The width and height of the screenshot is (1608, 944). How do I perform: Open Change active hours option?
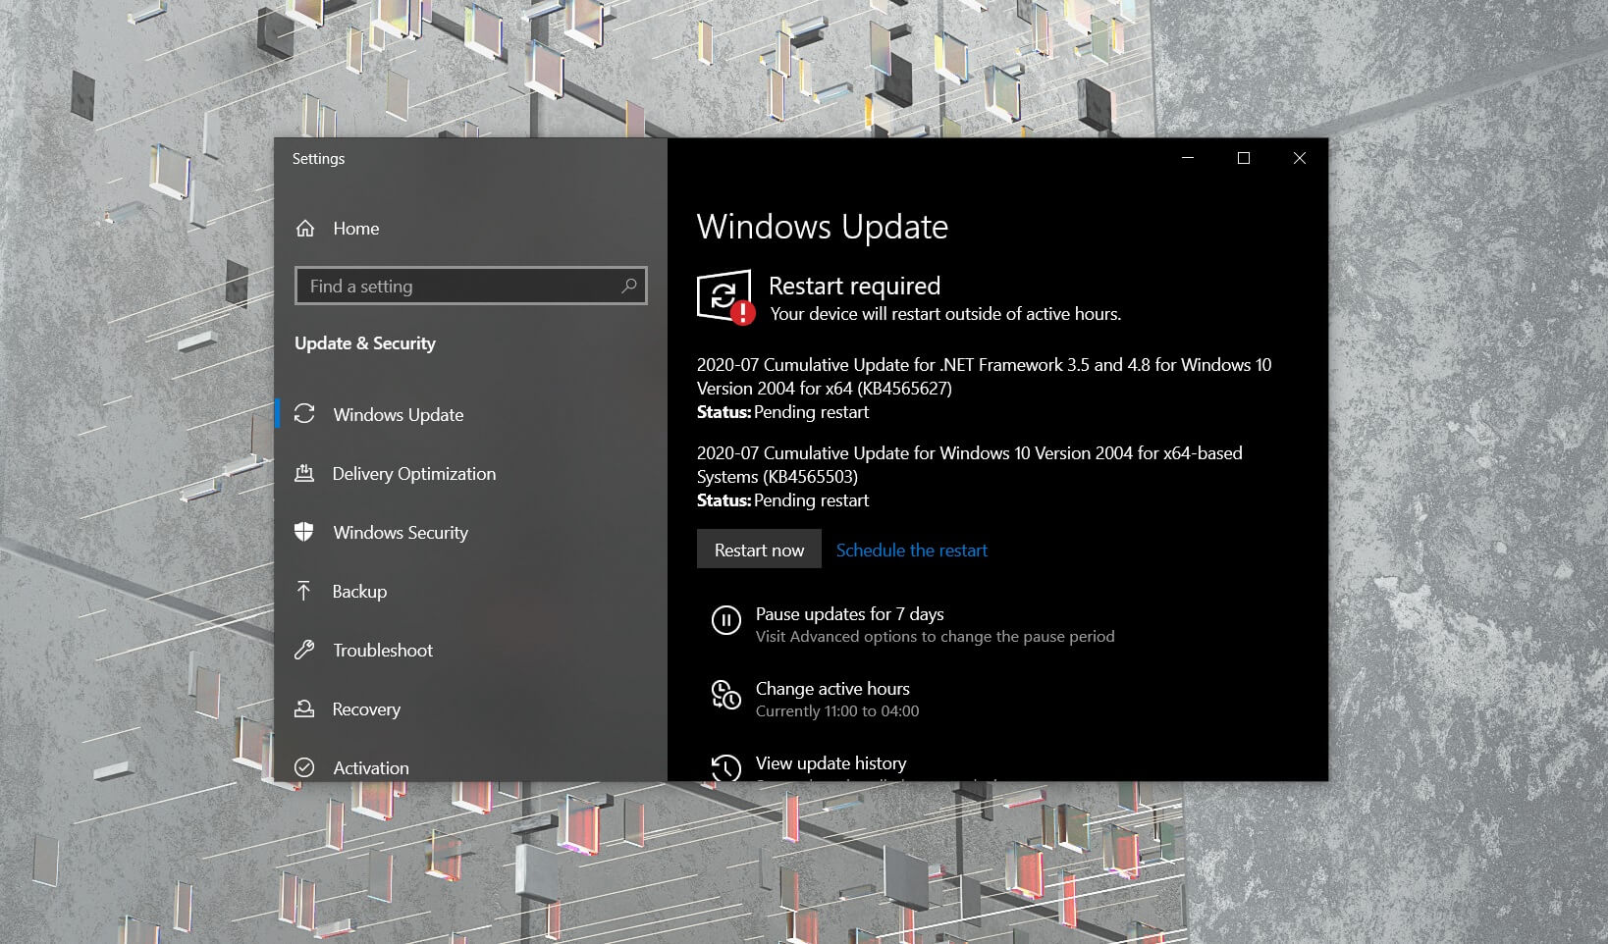(832, 688)
